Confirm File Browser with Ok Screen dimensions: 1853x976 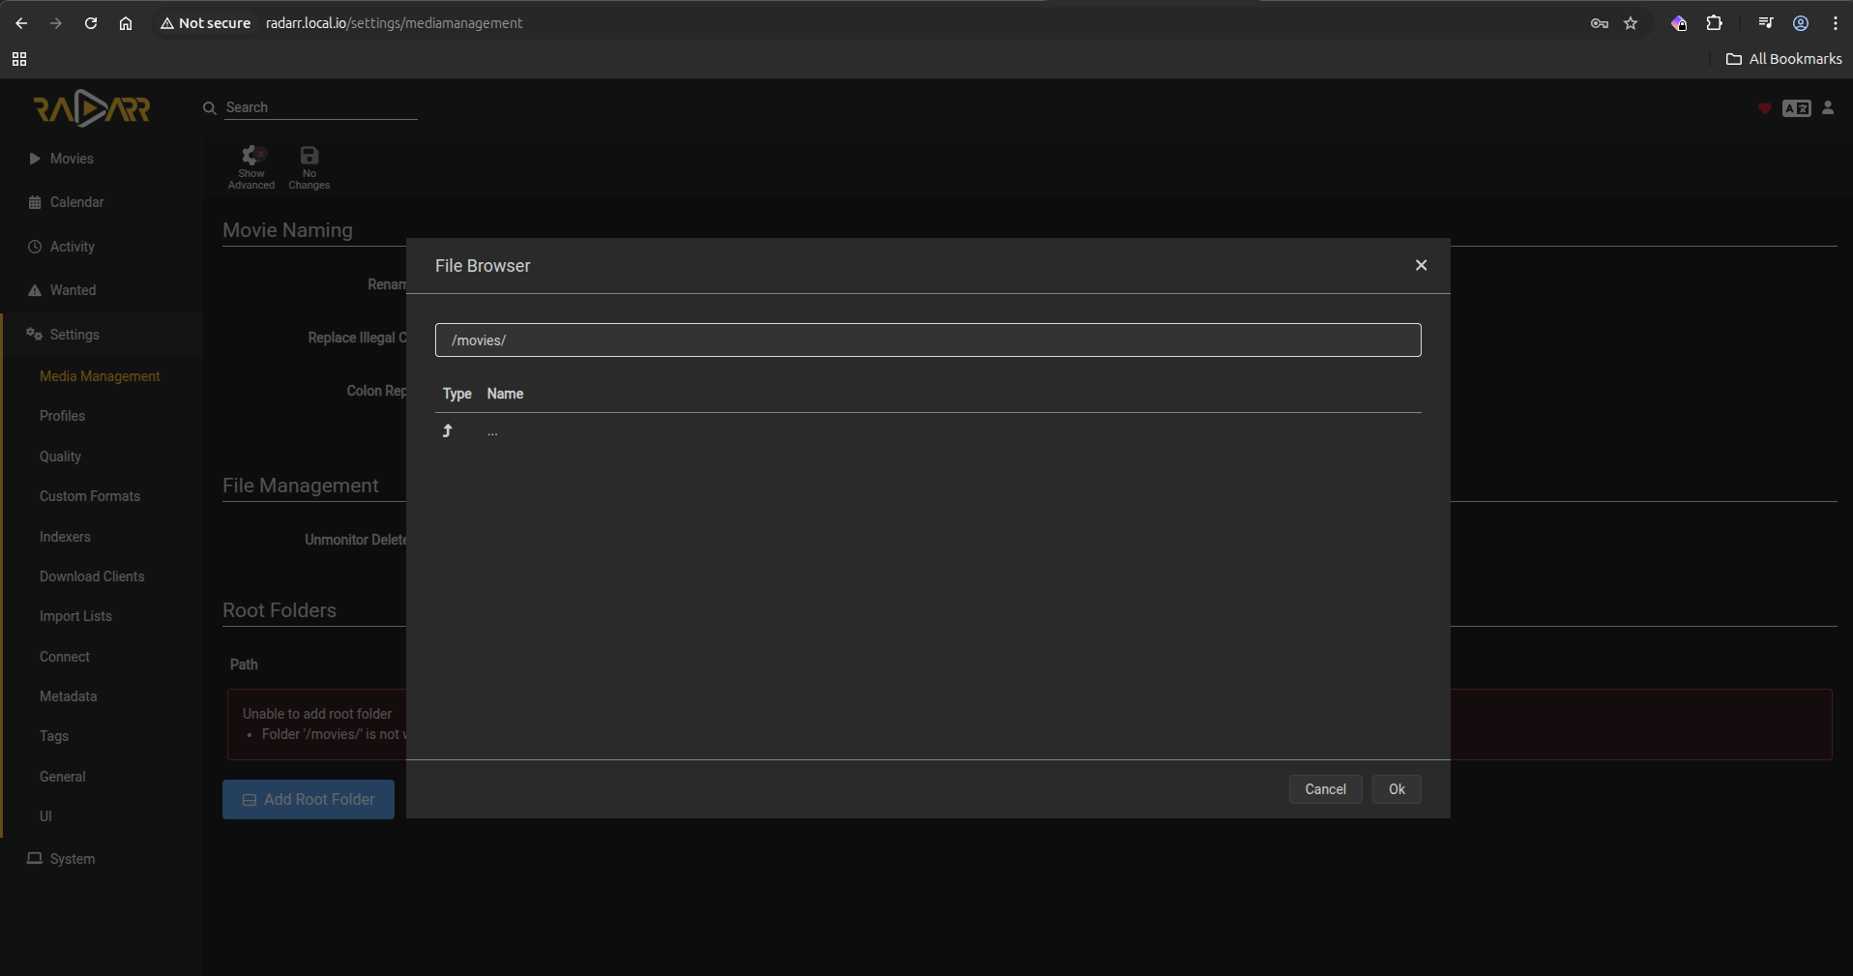[1397, 789]
